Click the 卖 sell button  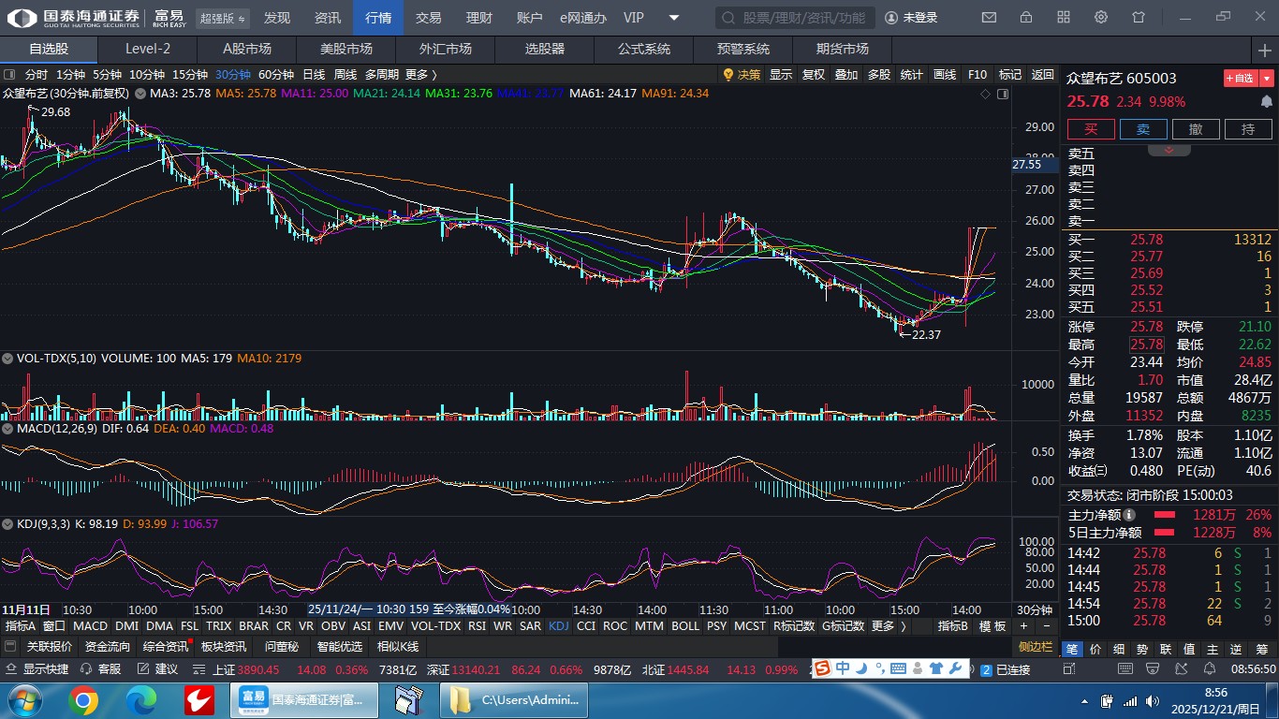(x=1143, y=129)
